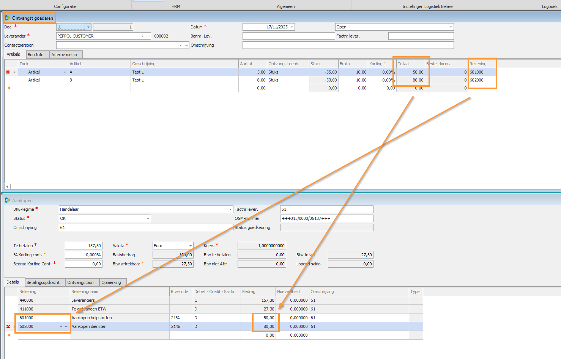Viewport: 561px width, 359px height.
Task: Switch to the Ontvangstbon tab
Action: pos(80,282)
